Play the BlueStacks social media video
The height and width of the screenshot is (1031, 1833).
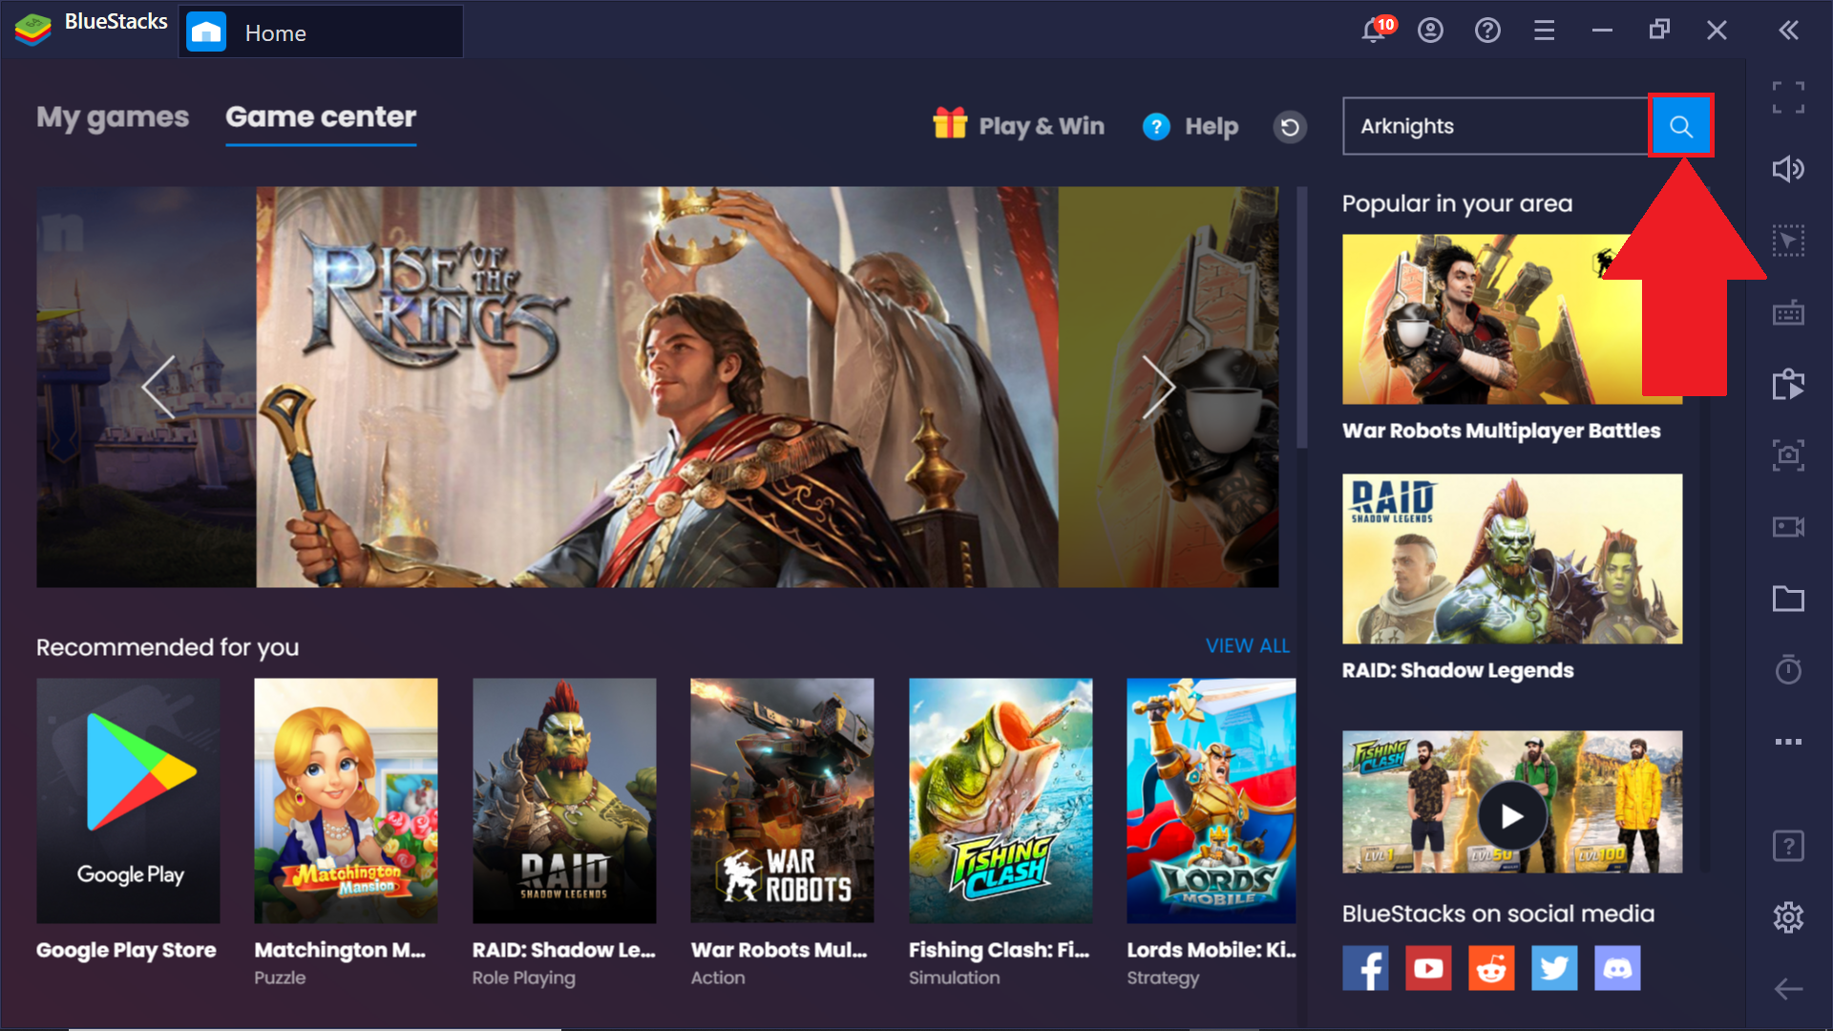click(1512, 814)
